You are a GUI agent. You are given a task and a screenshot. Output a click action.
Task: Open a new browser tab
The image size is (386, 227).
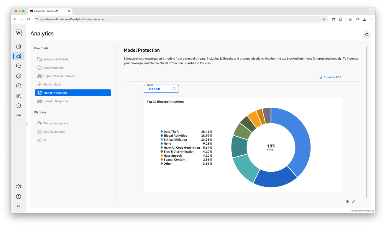click(x=76, y=11)
